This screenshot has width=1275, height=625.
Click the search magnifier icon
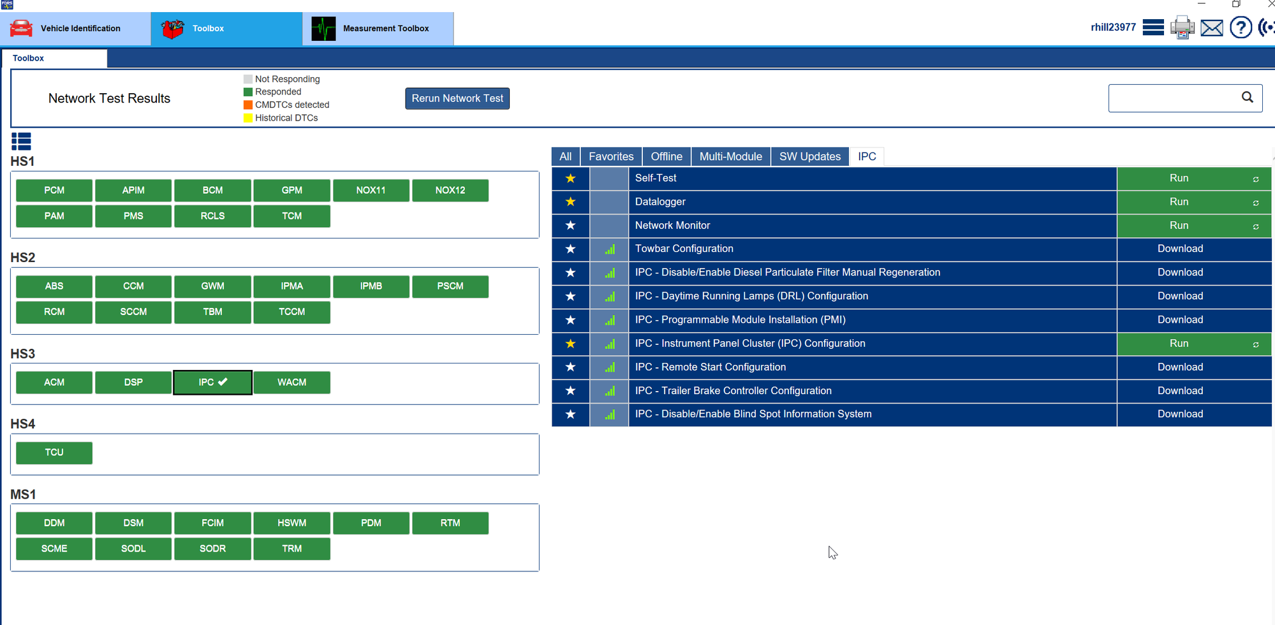tap(1248, 97)
